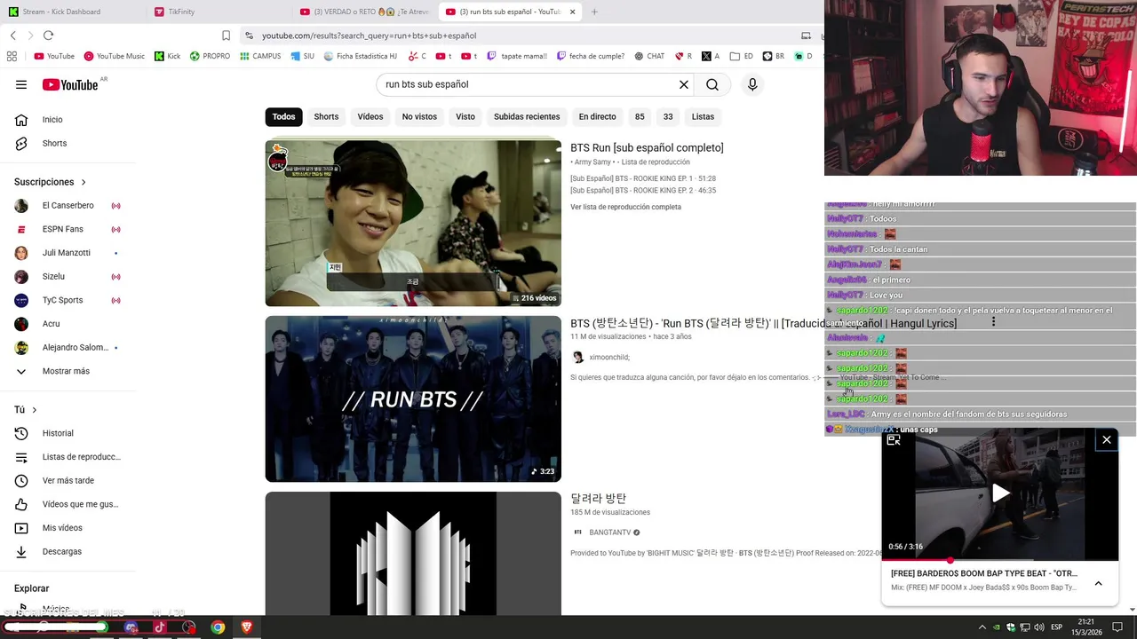Open the Kick bookmark in the bookmarks bar
The width and height of the screenshot is (1137, 639).
[167, 56]
